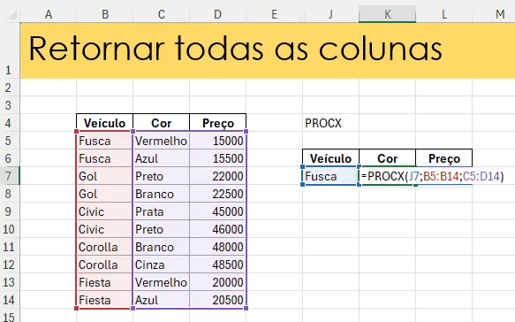The width and height of the screenshot is (515, 322).
Task: Click the Veículo header cell in B4
Action: [105, 123]
